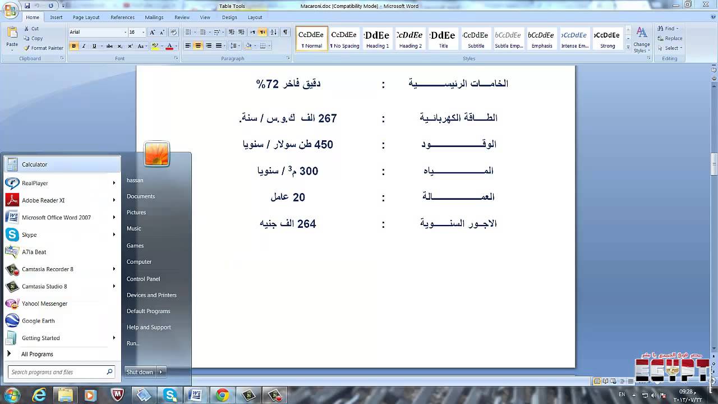
Task: Set Right-to-Left text direction
Action: [263, 33]
